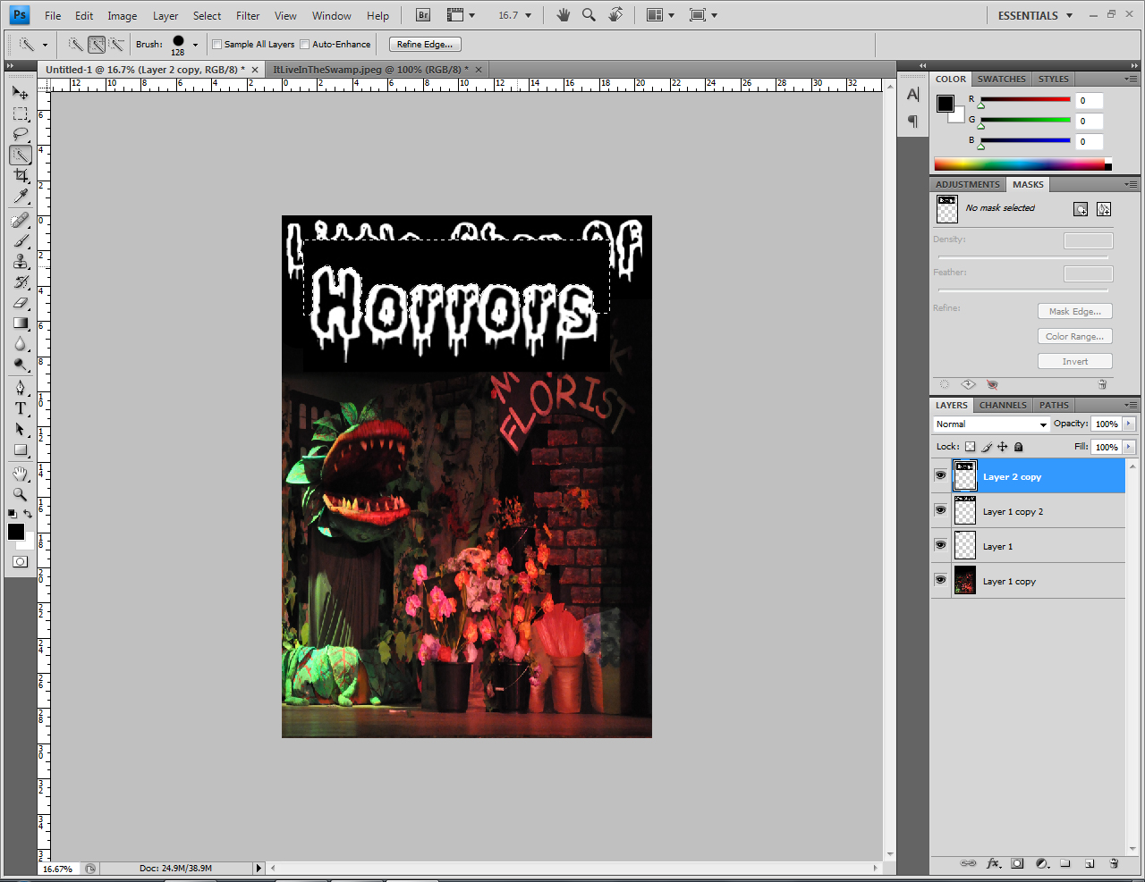Select the Gradient tool
The height and width of the screenshot is (882, 1145).
pos(21,323)
